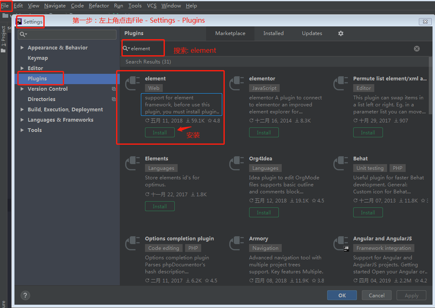
Task: Open the plugins gear settings icon
Action: (x=341, y=33)
